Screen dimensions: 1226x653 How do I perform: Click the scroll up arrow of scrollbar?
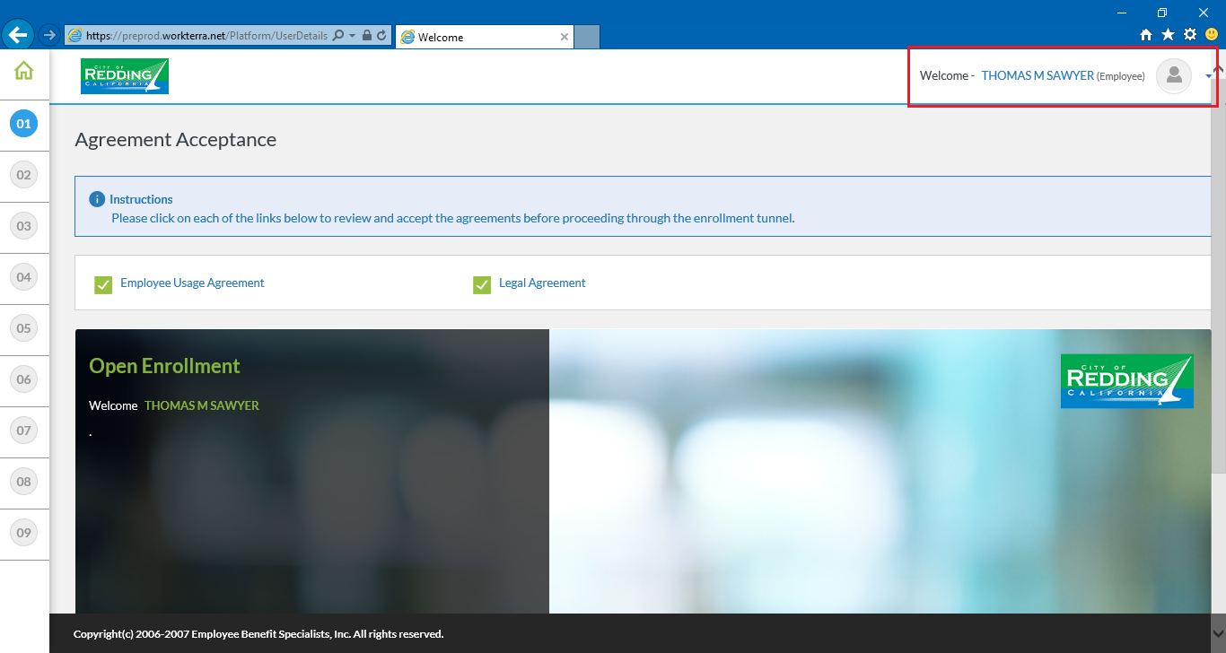pos(1218,70)
